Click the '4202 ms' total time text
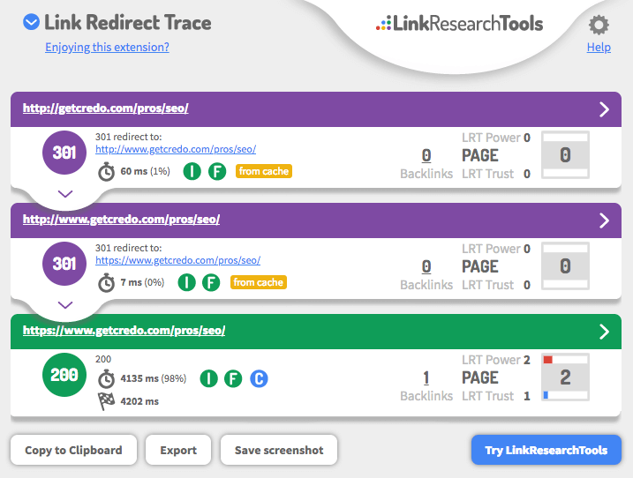This screenshot has height=478, width=633. (139, 401)
